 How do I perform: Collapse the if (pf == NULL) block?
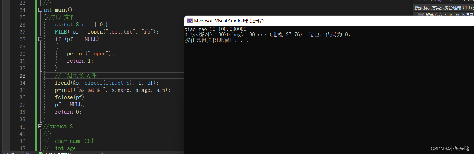(x=40, y=39)
